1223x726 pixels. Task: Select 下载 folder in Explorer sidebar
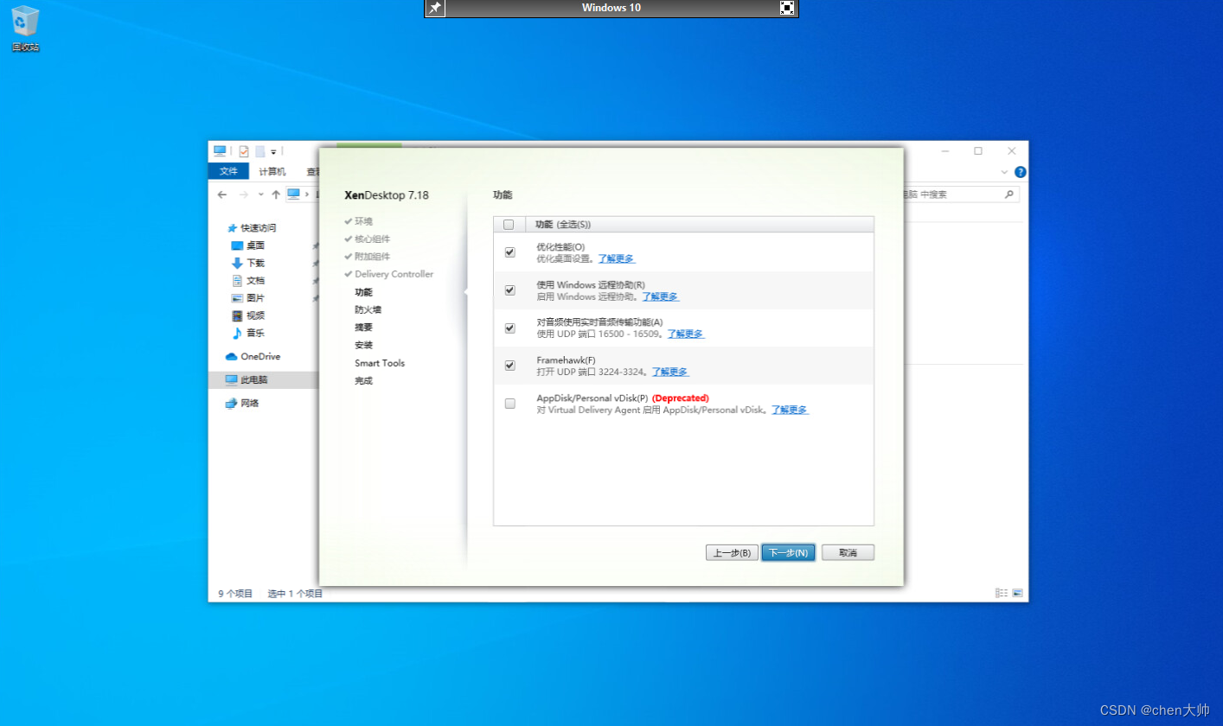click(247, 263)
